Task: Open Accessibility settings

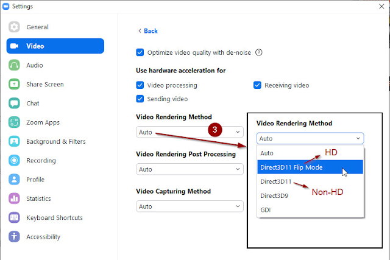Action: 55,237
